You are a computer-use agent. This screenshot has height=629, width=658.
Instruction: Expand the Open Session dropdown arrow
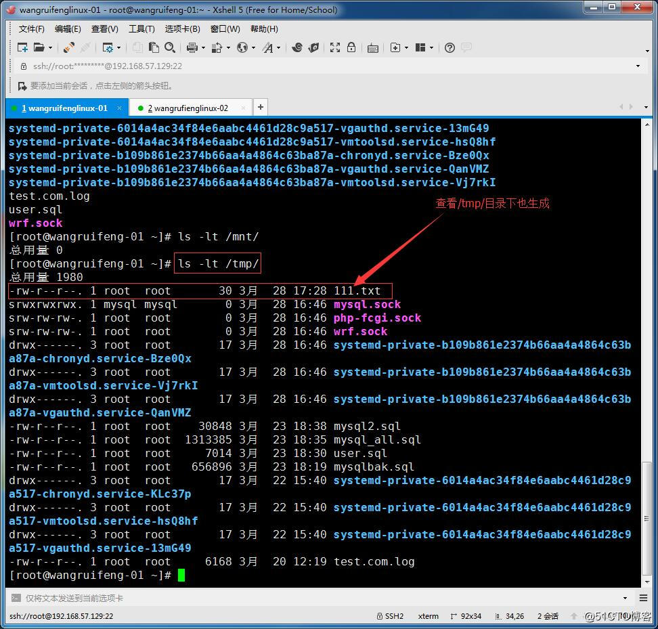click(50, 48)
